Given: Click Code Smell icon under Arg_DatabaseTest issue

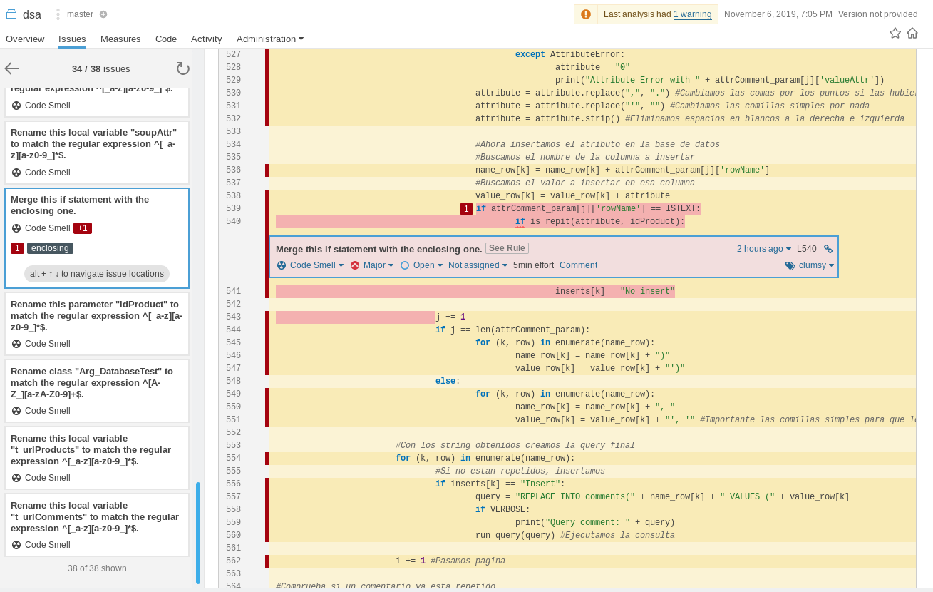Looking at the screenshot, I should pyautogui.click(x=16, y=411).
